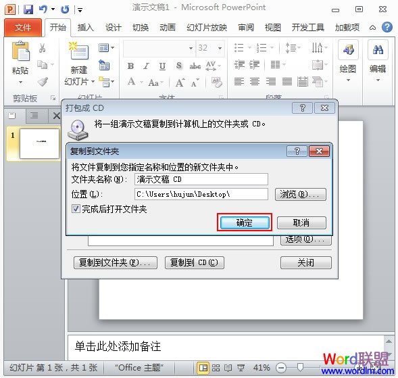Click the Increase font size icon

[180, 82]
